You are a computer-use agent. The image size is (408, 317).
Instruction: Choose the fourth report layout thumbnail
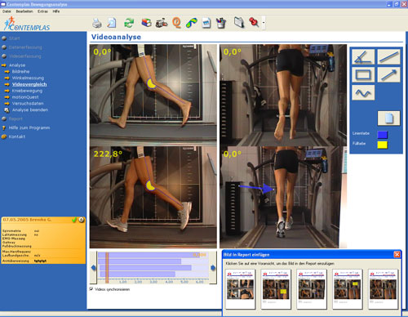[x=348, y=289]
